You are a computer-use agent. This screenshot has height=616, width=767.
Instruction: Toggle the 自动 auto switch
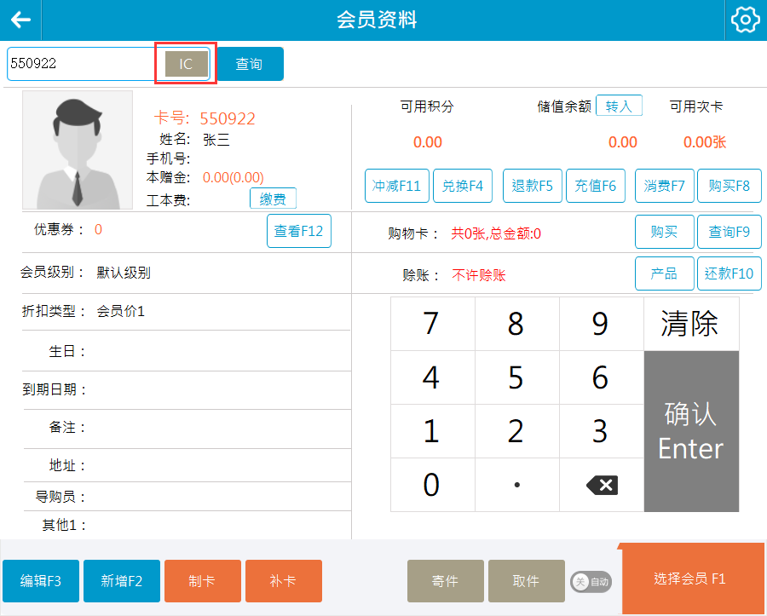click(591, 582)
